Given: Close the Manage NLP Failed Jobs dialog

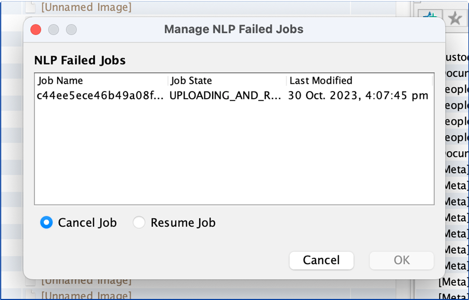Looking at the screenshot, I should (36, 30).
